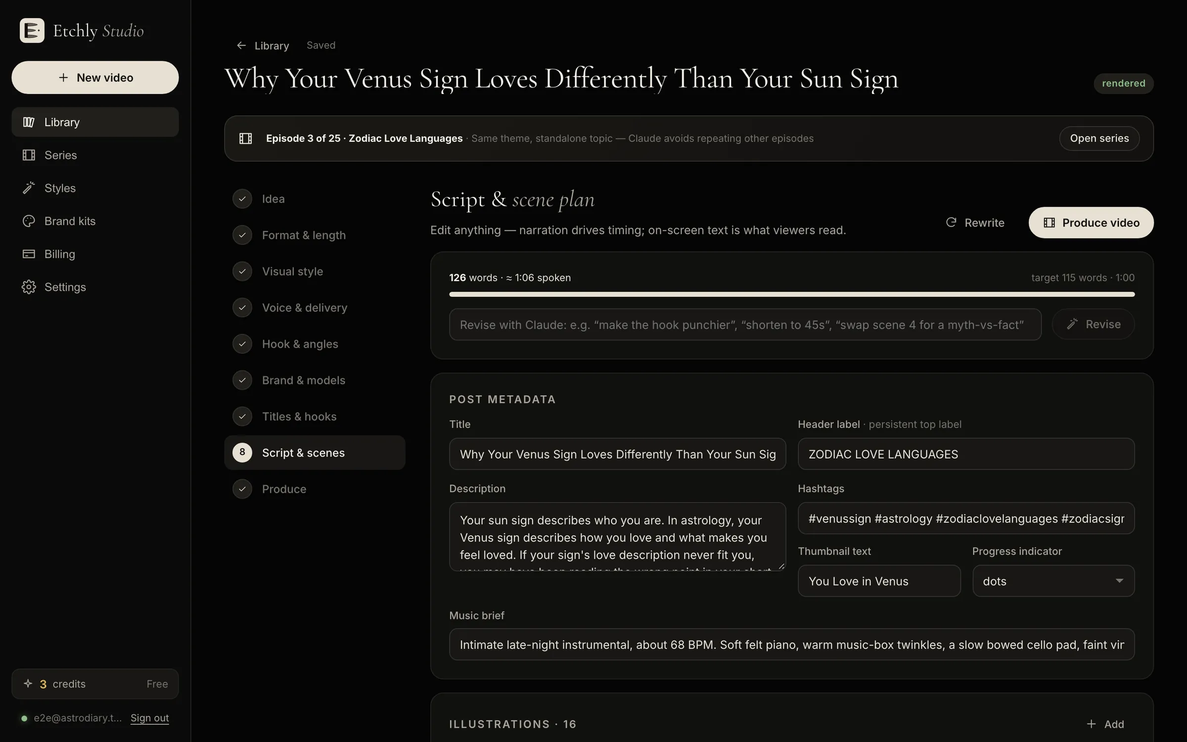
Task: Edit the Thumbnail text field
Action: [879, 581]
